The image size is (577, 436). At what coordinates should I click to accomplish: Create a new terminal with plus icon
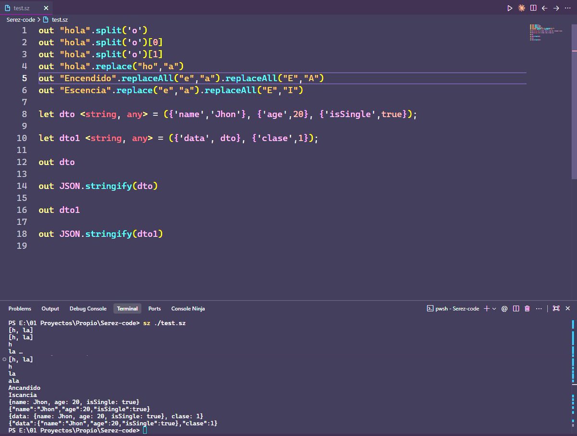[486, 308]
